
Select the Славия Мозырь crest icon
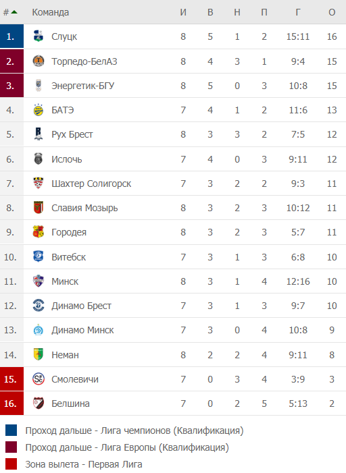(x=39, y=208)
